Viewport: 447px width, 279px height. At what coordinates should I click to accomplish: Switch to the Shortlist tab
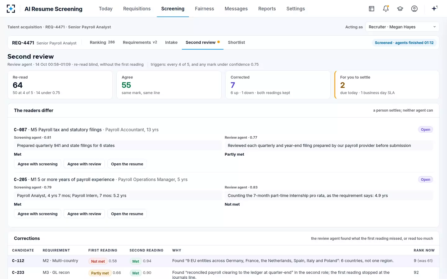[237, 42]
